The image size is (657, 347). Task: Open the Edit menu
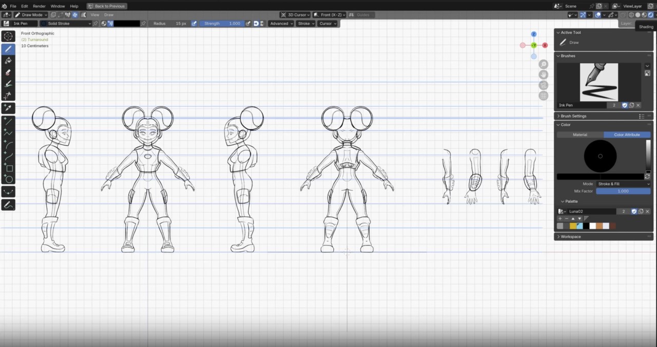(24, 6)
